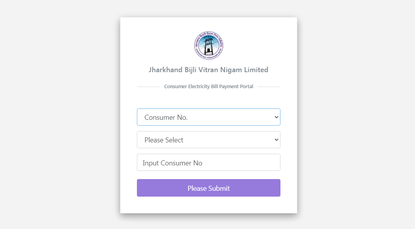Click the "Please Submit" label on the purple button
This screenshot has width=415, height=229.
[209, 188]
